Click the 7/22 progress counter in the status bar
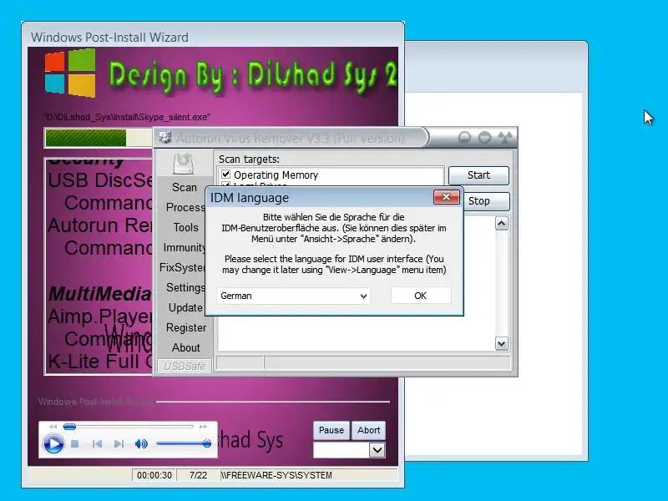The image size is (668, 501). pyautogui.click(x=198, y=475)
